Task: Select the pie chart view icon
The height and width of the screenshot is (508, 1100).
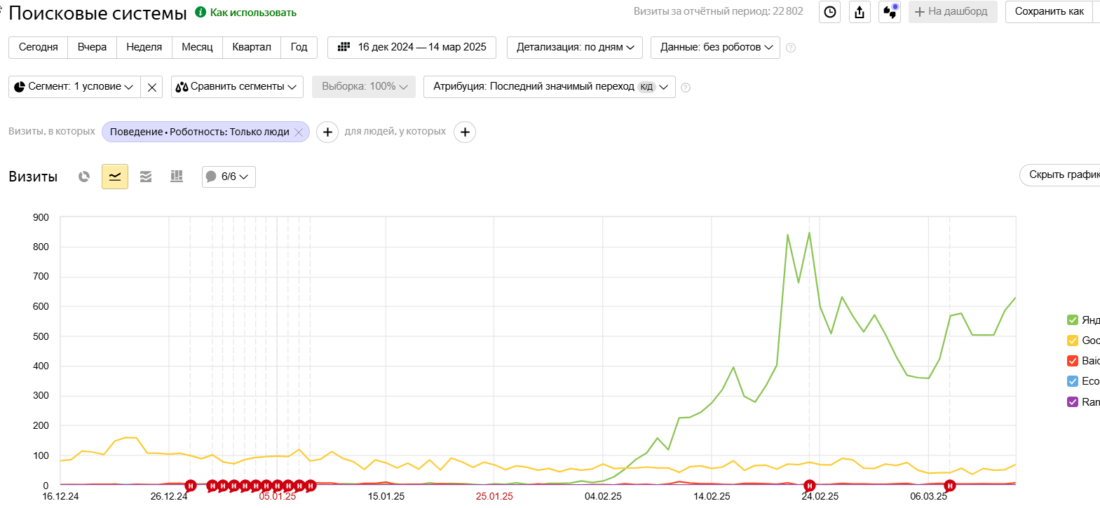Action: [x=84, y=177]
